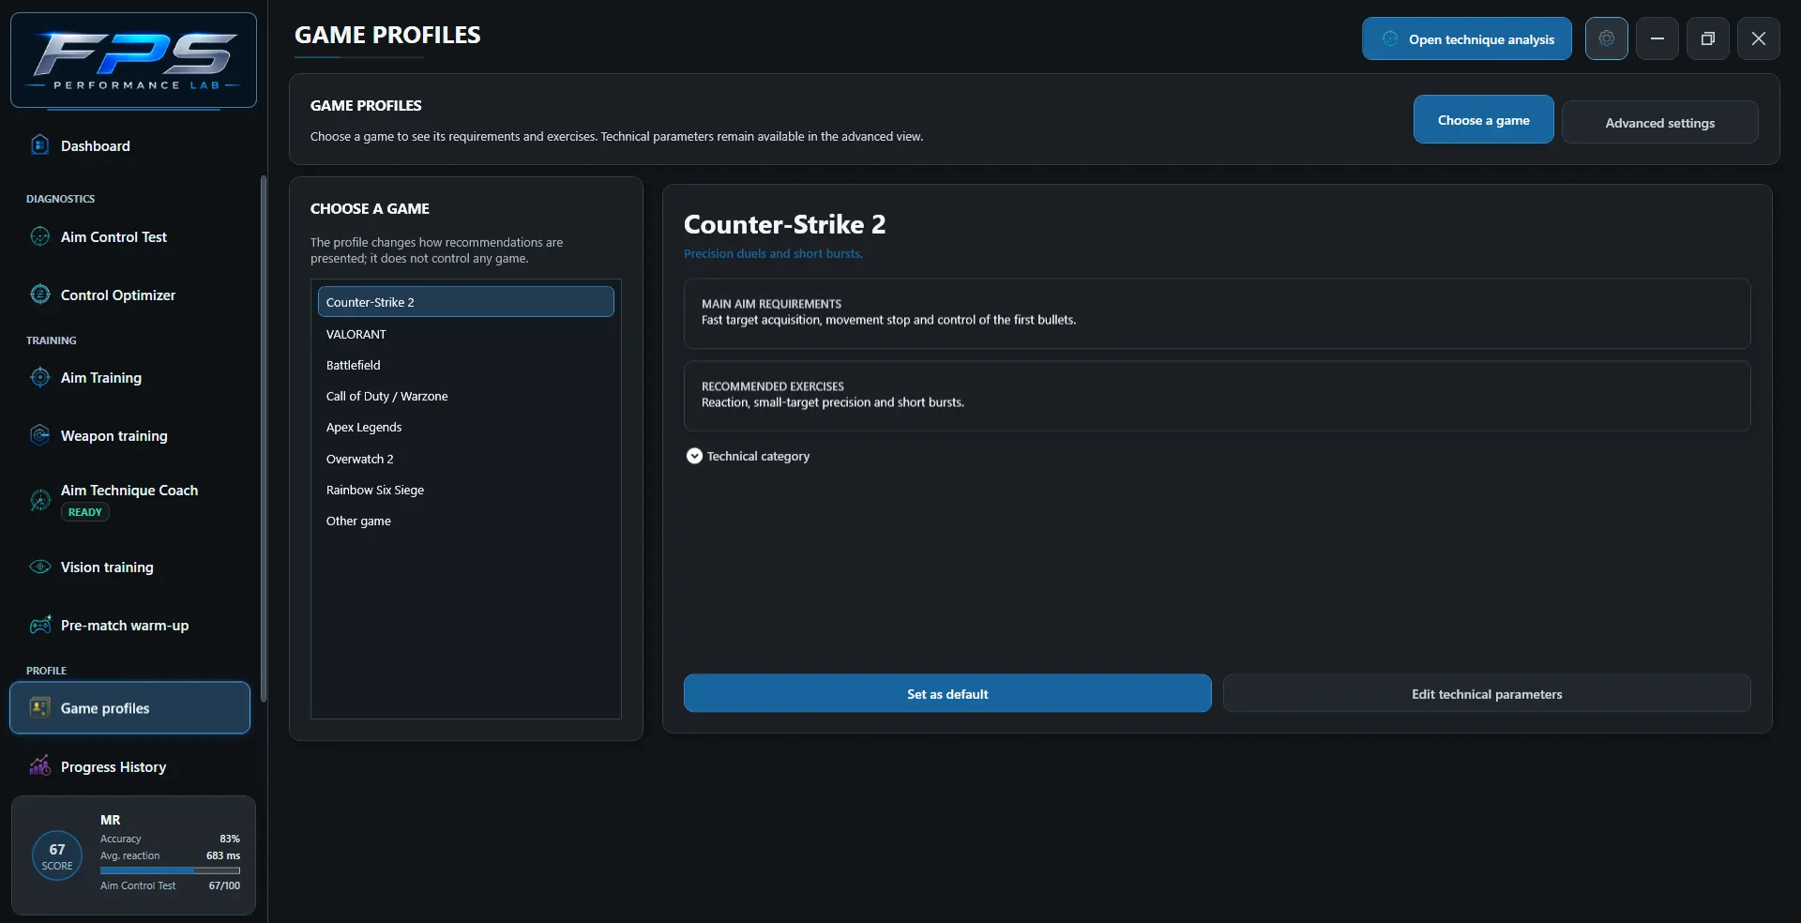Click Open technique analysis button
Screen dimensions: 1801x923
[1466, 38]
